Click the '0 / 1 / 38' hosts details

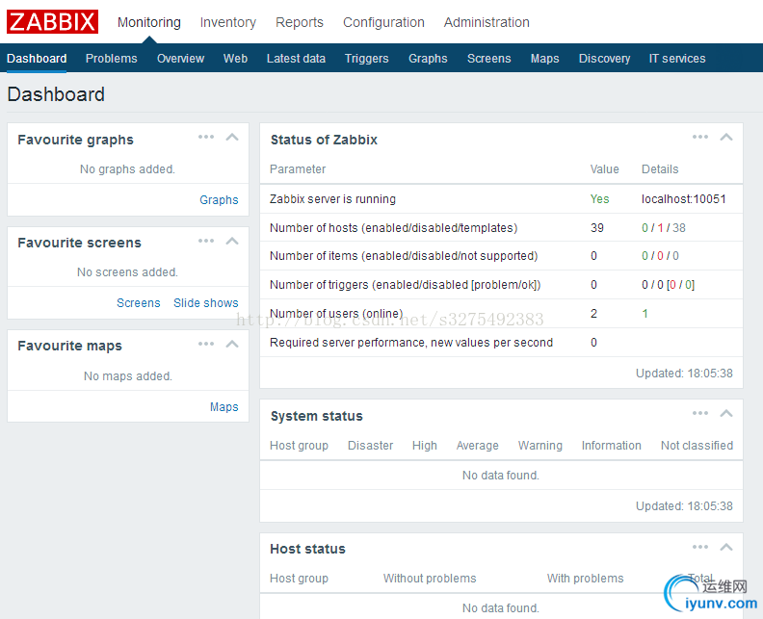(x=664, y=227)
